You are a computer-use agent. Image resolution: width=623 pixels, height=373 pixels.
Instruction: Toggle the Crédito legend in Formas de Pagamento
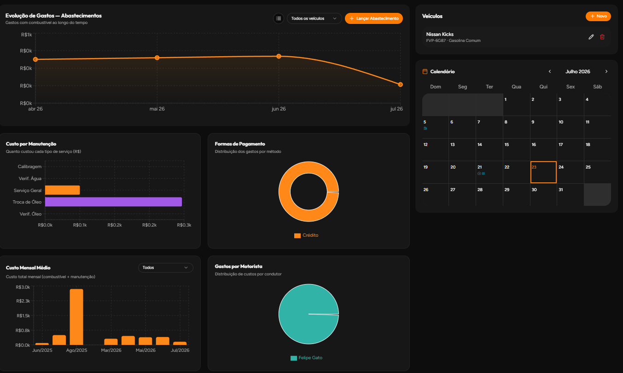[x=306, y=235]
